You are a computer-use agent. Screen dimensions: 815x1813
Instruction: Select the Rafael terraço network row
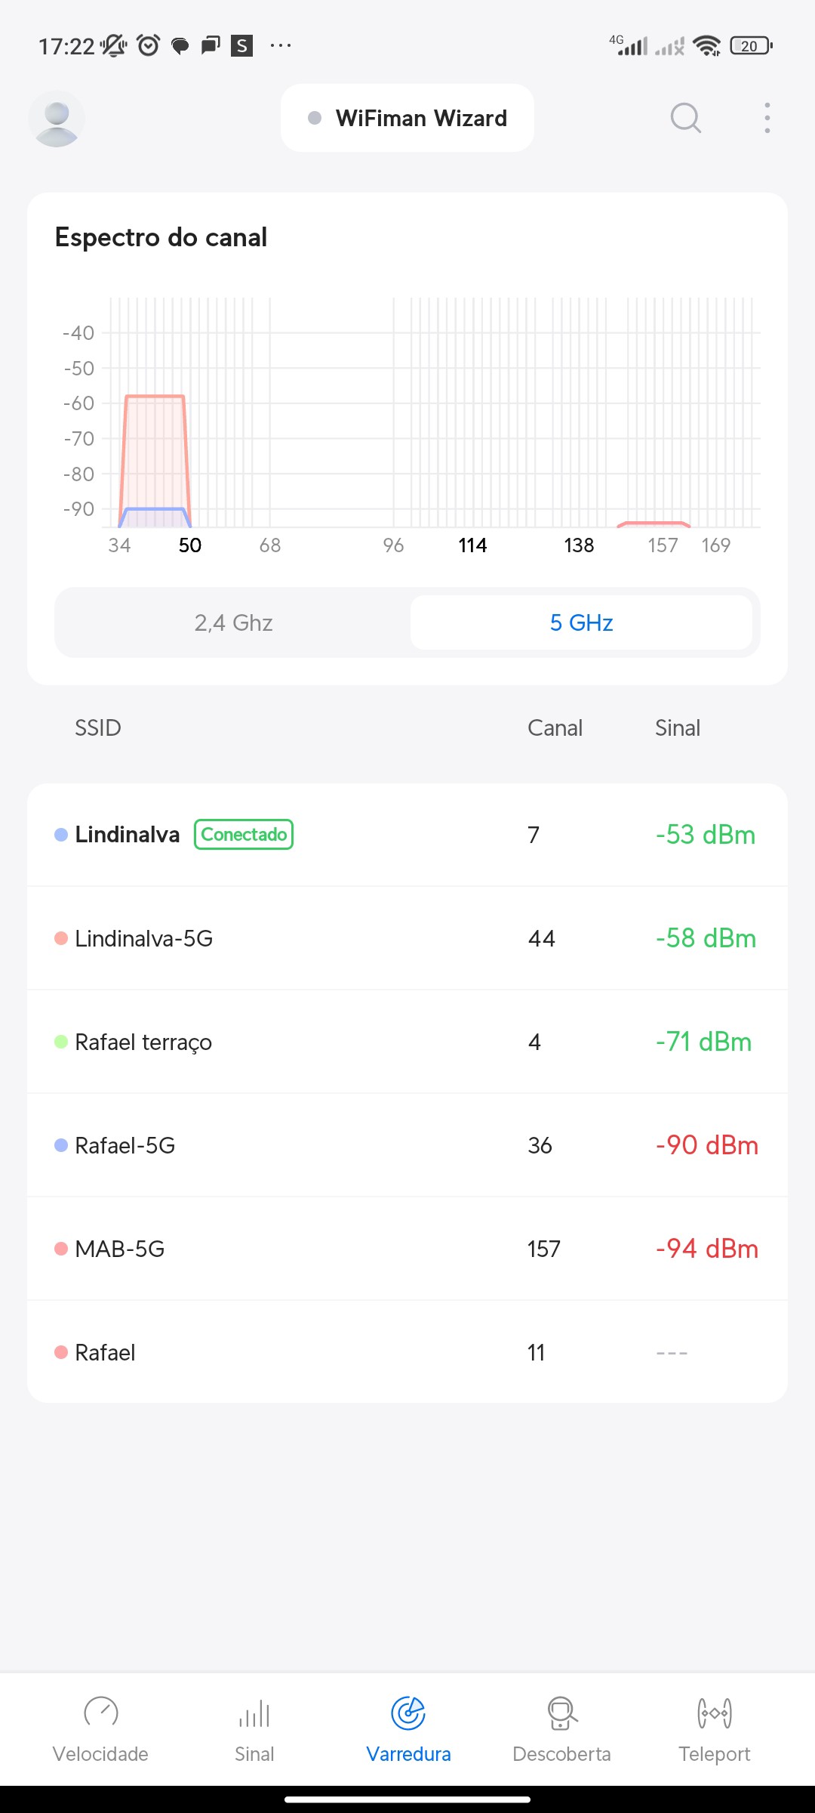pos(407,1042)
